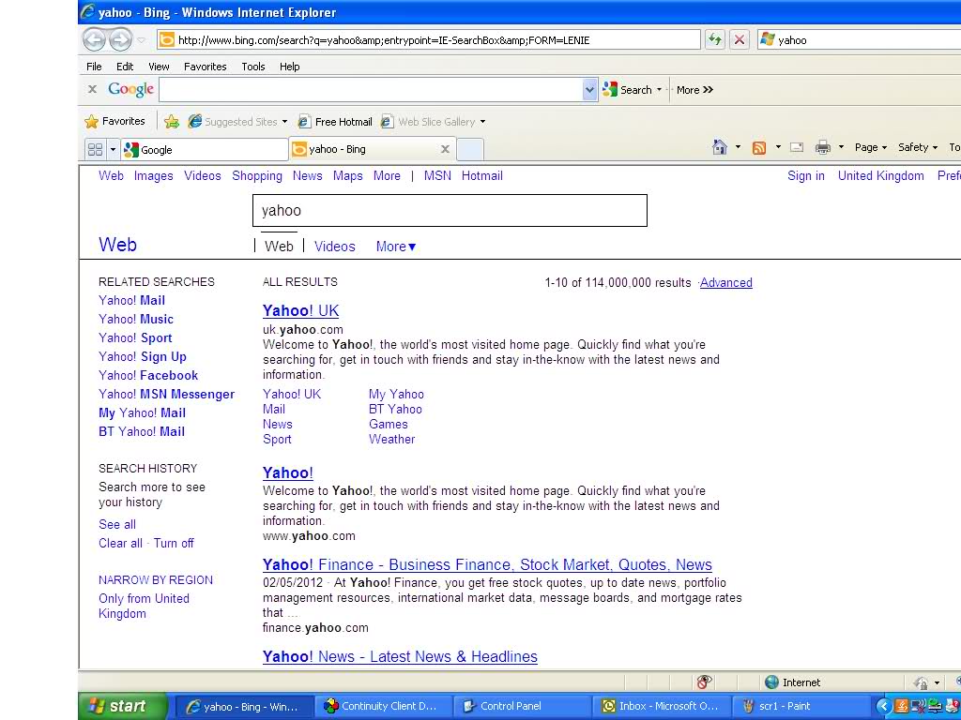This screenshot has height=720, width=961.
Task: Open the Print dropdown arrow
Action: [x=841, y=147]
